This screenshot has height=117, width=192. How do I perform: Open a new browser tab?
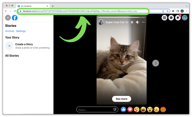[53, 6]
